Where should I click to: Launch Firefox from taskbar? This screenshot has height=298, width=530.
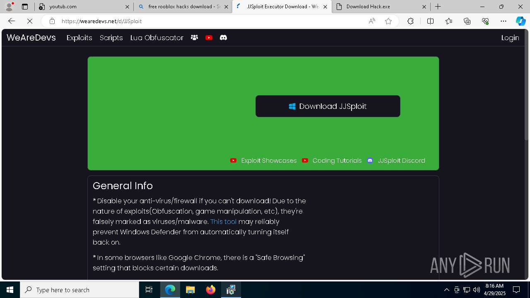pyautogui.click(x=211, y=290)
